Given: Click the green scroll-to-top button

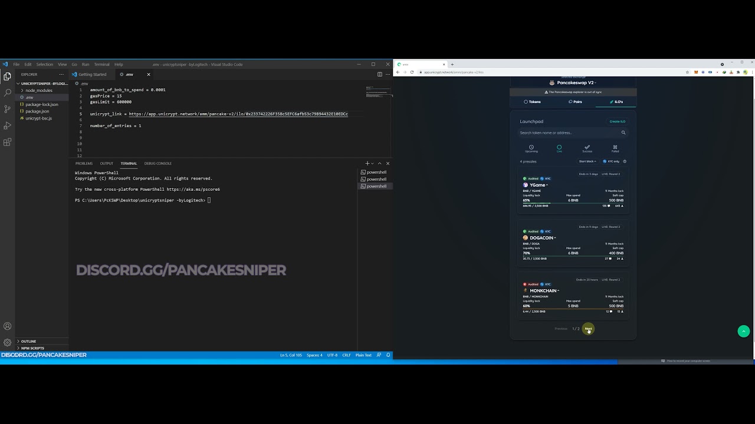Looking at the screenshot, I should pyautogui.click(x=744, y=331).
